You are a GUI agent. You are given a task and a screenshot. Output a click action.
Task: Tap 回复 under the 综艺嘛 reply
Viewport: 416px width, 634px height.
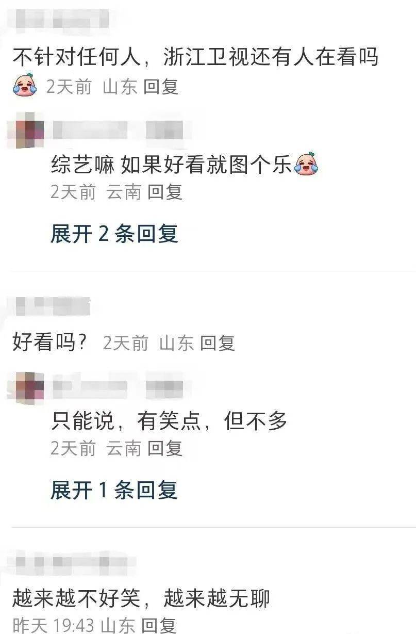(x=165, y=192)
